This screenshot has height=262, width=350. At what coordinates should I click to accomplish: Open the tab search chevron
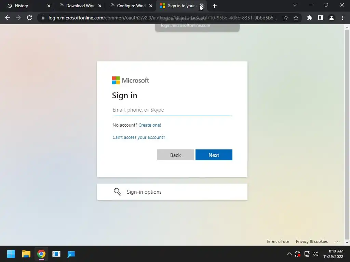pos(295,5)
